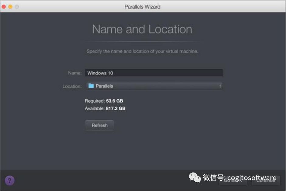Click the Name and Location heading
Image resolution: width=286 pixels, height=191 pixels.
(x=142, y=29)
